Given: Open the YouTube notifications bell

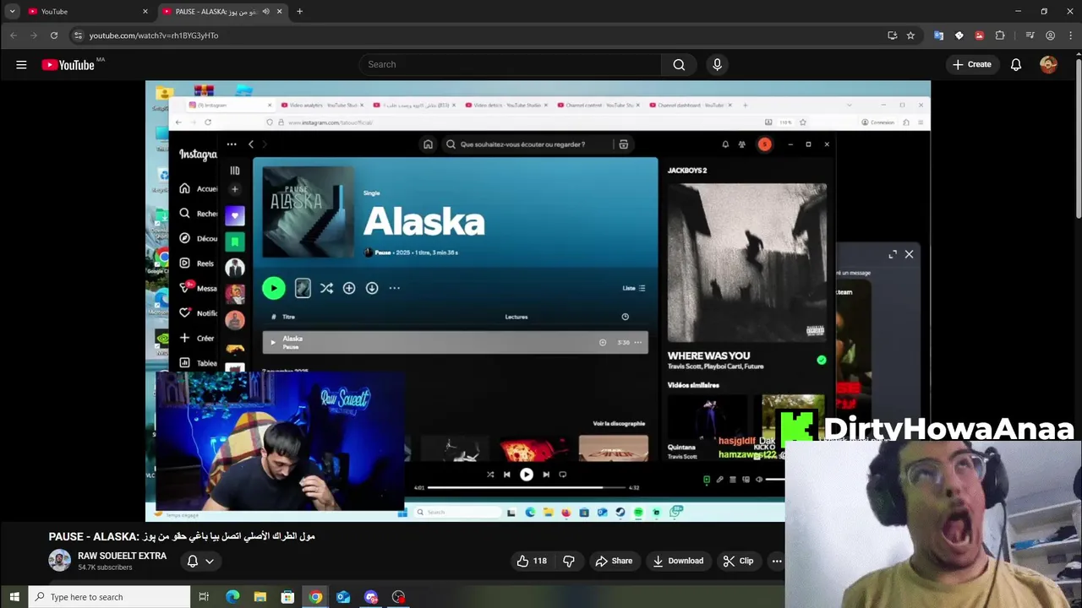Looking at the screenshot, I should click(1016, 64).
